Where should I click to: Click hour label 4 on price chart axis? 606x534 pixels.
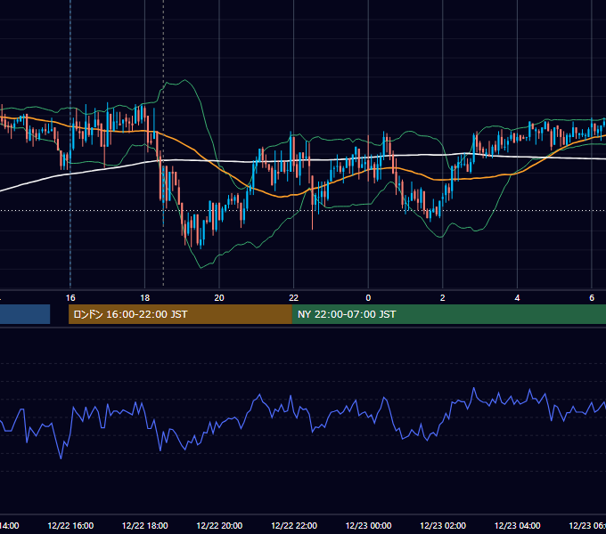517,298
